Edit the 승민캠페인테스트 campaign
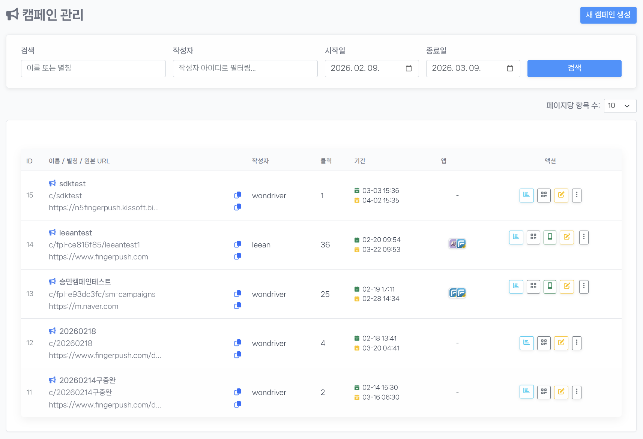This screenshot has height=439, width=643. 566,286
